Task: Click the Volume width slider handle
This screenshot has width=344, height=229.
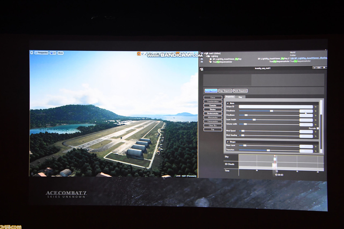Action: pos(245,124)
